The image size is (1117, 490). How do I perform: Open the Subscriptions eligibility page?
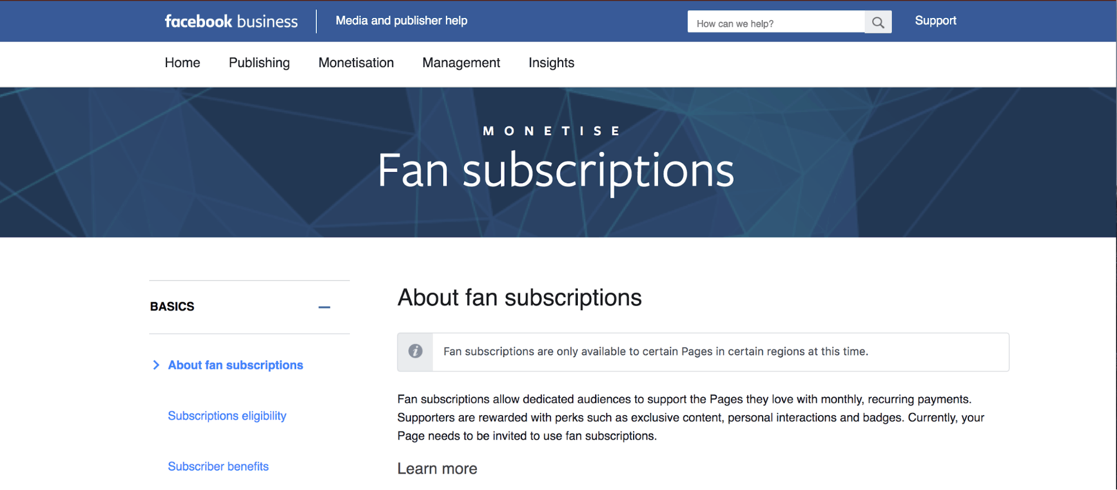[x=227, y=416]
